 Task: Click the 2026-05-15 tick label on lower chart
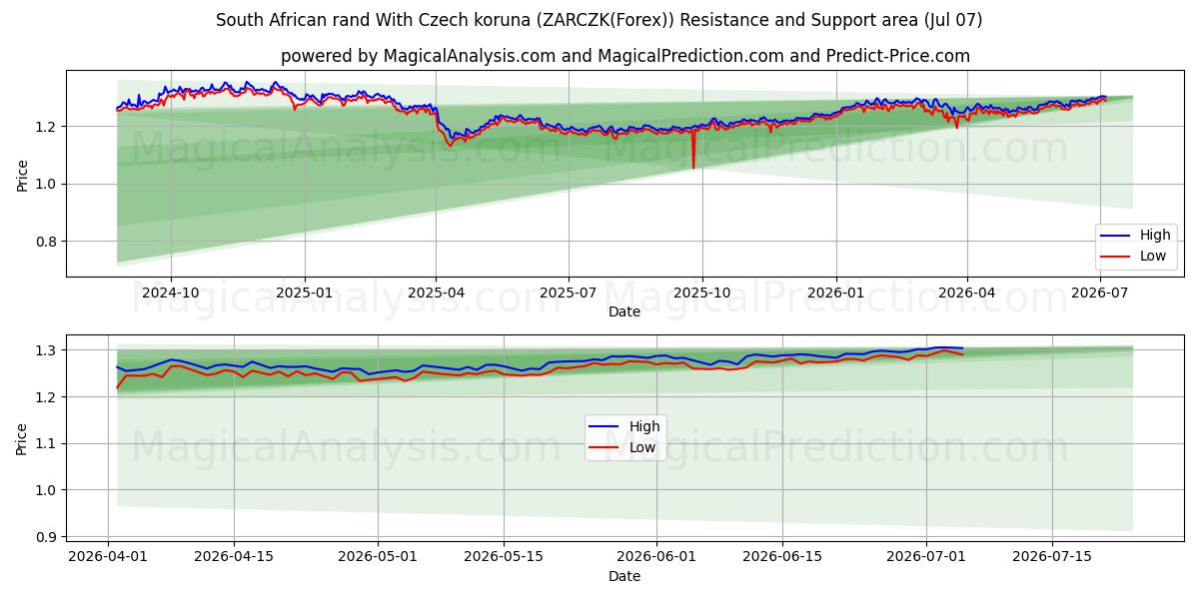coord(505,557)
